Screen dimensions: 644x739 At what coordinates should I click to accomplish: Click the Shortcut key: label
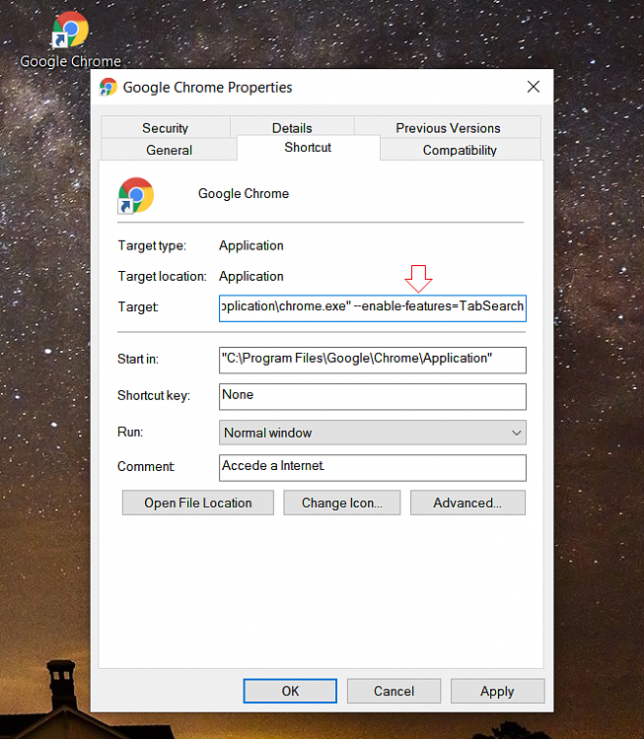click(154, 395)
